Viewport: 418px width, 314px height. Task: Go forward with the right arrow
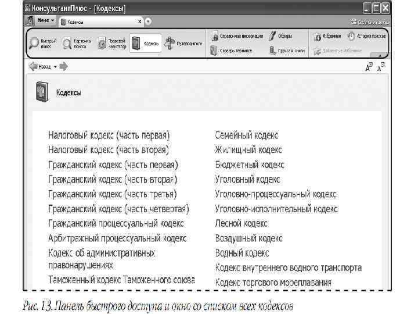tap(63, 66)
